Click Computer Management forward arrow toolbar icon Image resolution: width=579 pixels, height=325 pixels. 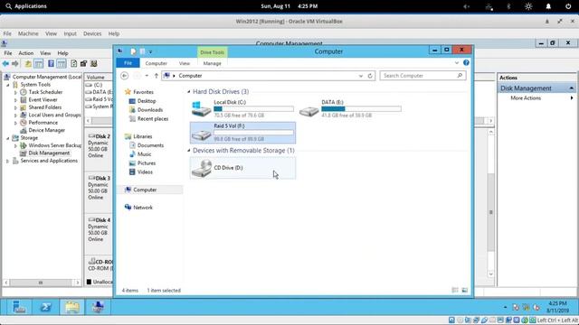pos(15,64)
